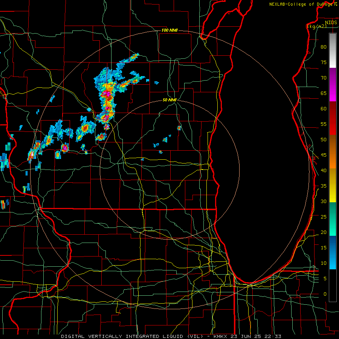Click the color scale value 0
The image size is (339, 339).
325,294
